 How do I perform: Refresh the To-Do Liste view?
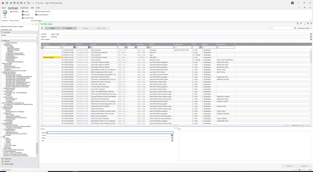(x=298, y=23)
